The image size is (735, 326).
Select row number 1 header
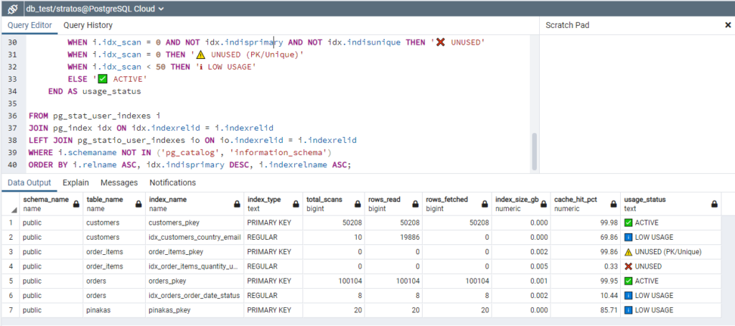(x=10, y=223)
